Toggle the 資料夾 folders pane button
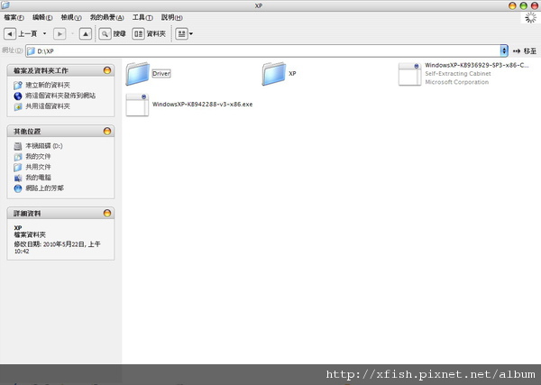The image size is (541, 385). pos(149,33)
